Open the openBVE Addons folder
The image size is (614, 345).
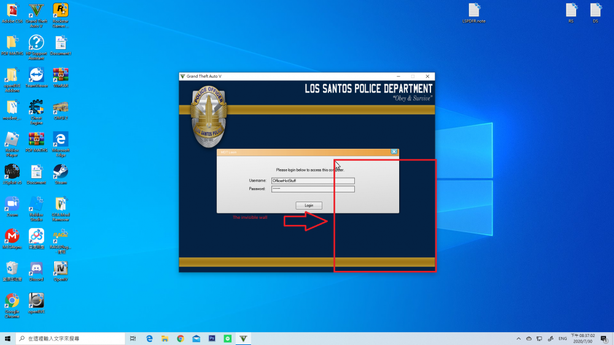click(x=12, y=80)
